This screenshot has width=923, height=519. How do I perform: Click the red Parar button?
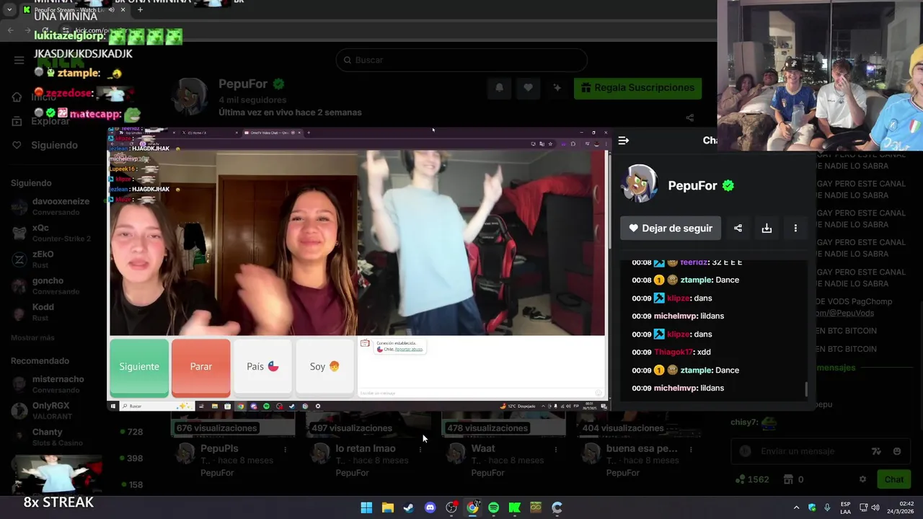point(201,367)
